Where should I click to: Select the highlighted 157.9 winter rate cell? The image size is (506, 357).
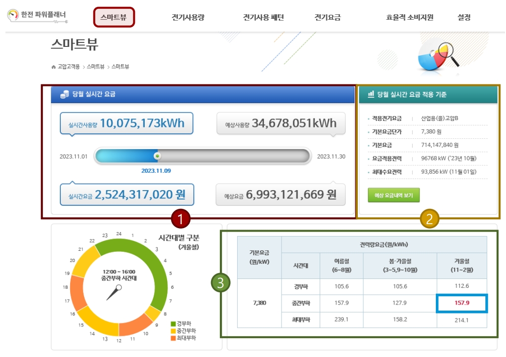tap(462, 303)
